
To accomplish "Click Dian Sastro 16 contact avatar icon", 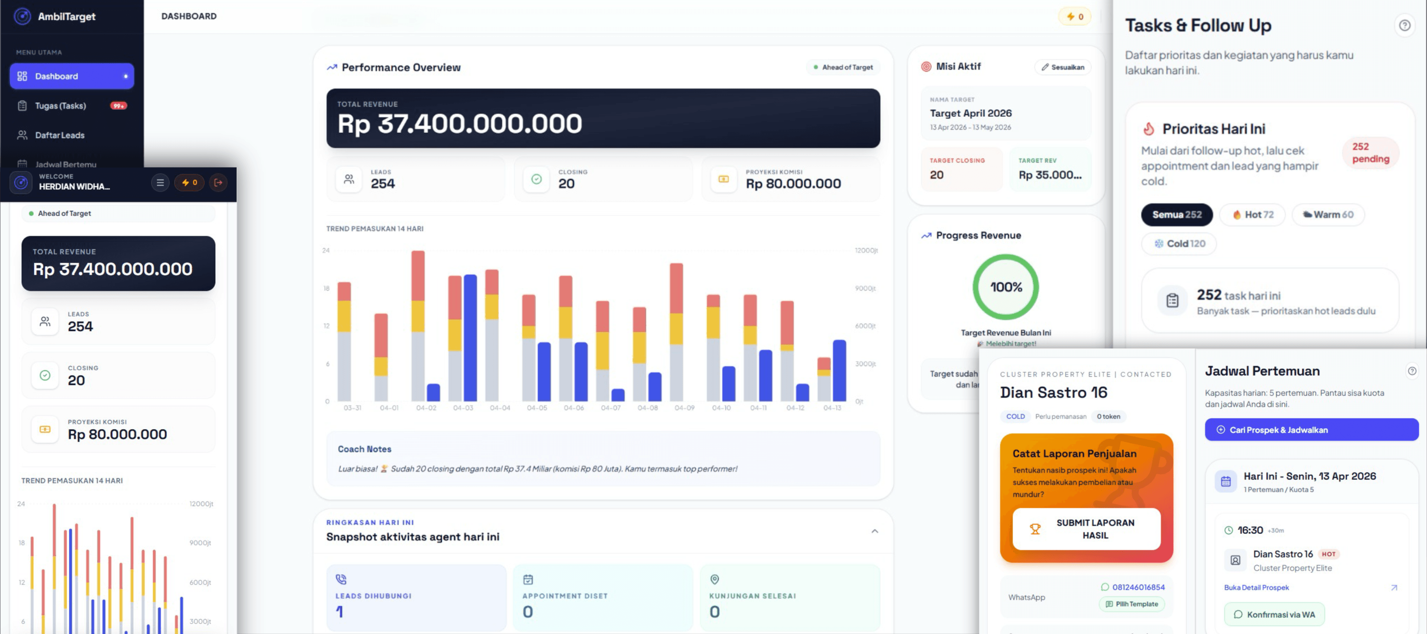I will point(1235,560).
